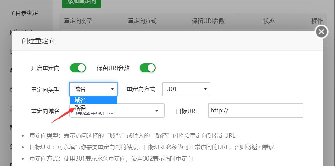335x166 pixels.
Task: Click the 重定向类型 column header
Action: 78,21
